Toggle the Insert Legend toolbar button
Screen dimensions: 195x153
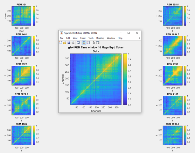pos(88,43)
